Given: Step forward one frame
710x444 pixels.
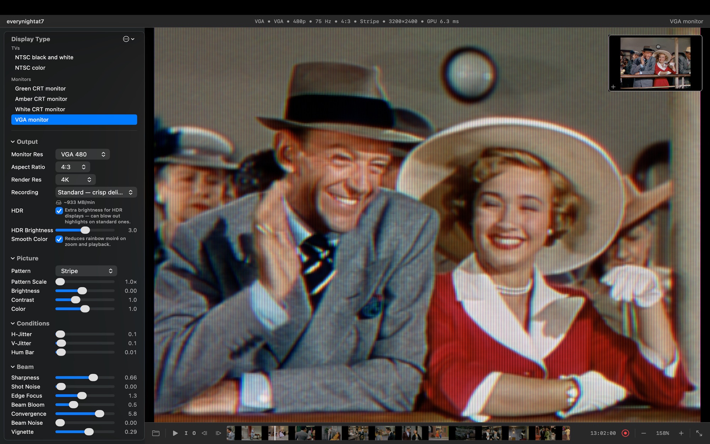Looking at the screenshot, I should coord(218,433).
